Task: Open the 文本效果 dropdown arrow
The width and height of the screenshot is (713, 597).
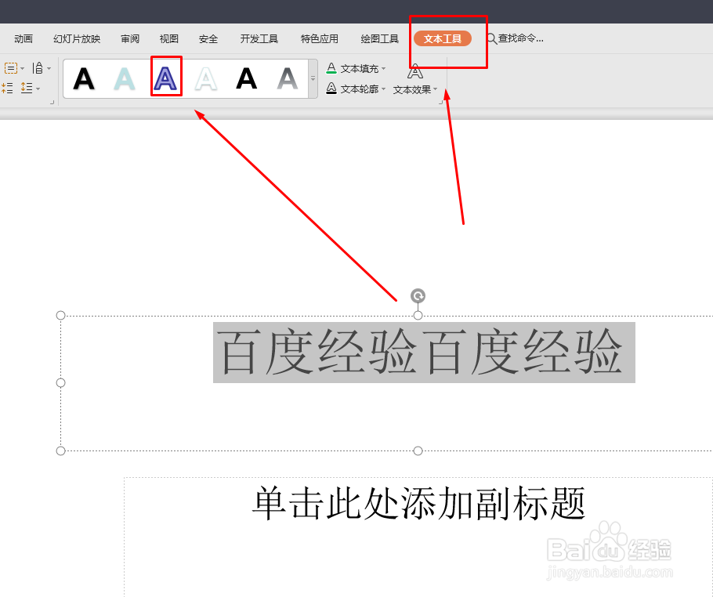Action: point(435,89)
